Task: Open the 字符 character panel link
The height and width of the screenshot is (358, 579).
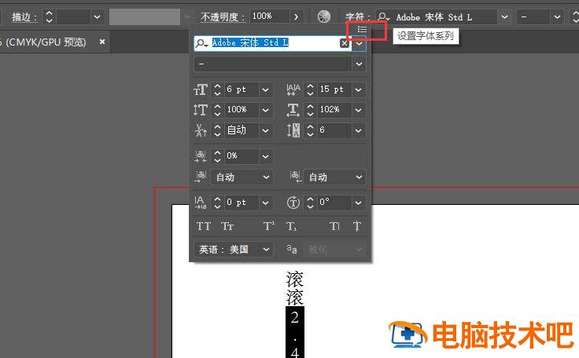Action: point(356,17)
